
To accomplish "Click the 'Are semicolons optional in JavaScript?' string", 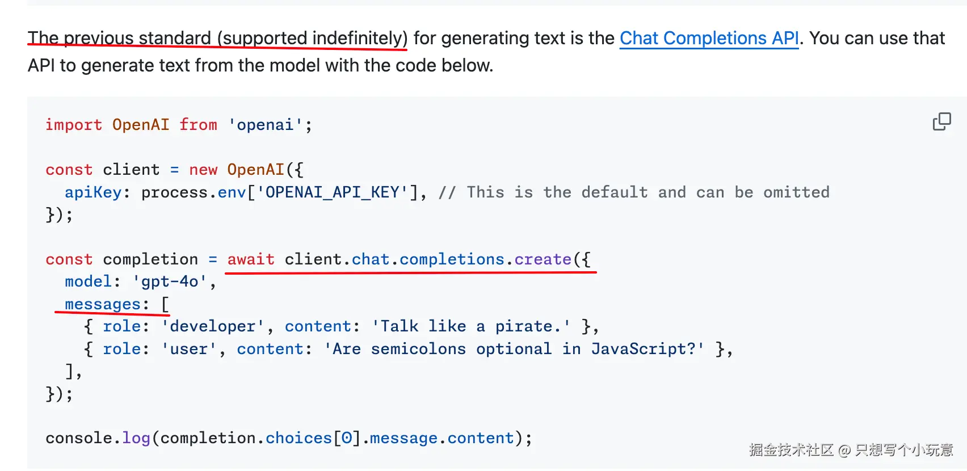I will point(514,349).
